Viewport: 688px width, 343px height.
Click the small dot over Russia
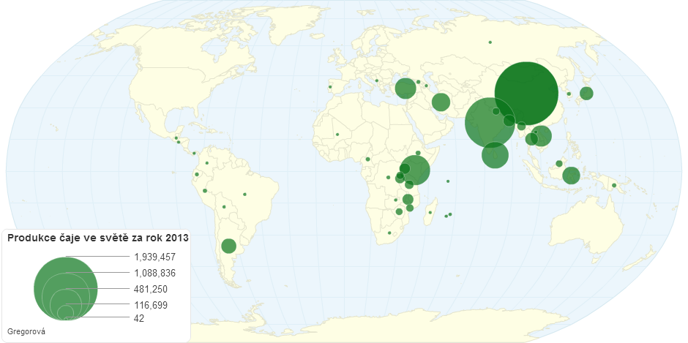pyautogui.click(x=490, y=42)
